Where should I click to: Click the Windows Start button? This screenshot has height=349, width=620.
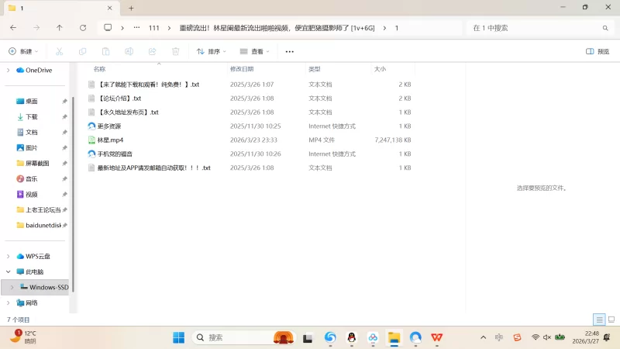(x=178, y=337)
